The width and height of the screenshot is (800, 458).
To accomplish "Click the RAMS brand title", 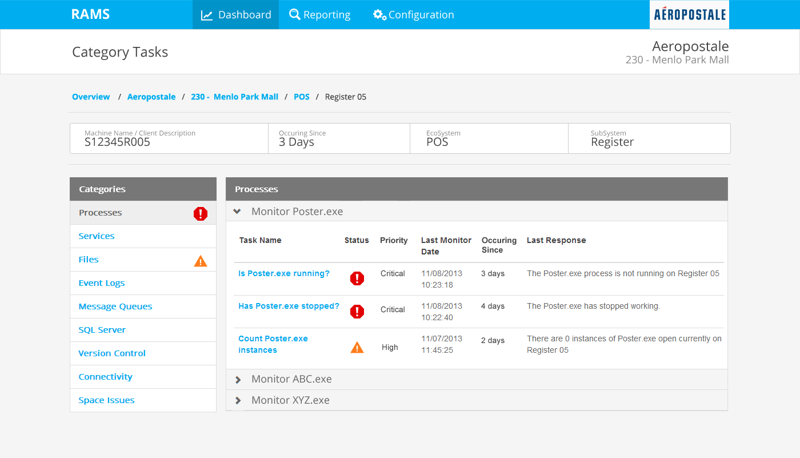I will point(90,15).
